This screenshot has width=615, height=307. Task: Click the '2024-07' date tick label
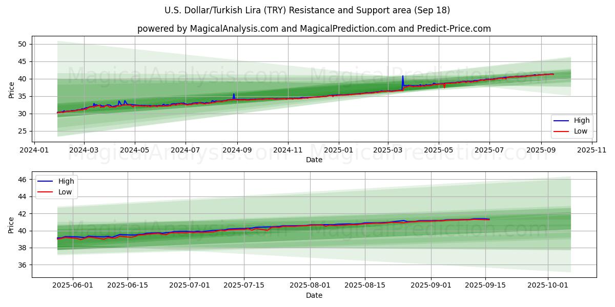pyautogui.click(x=185, y=150)
